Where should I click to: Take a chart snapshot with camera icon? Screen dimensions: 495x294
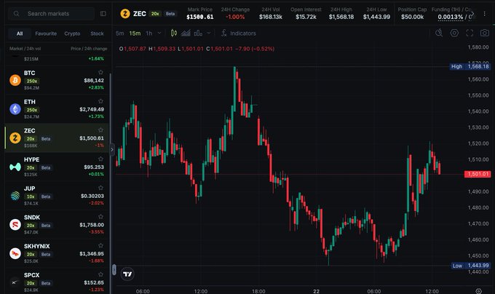click(x=485, y=33)
